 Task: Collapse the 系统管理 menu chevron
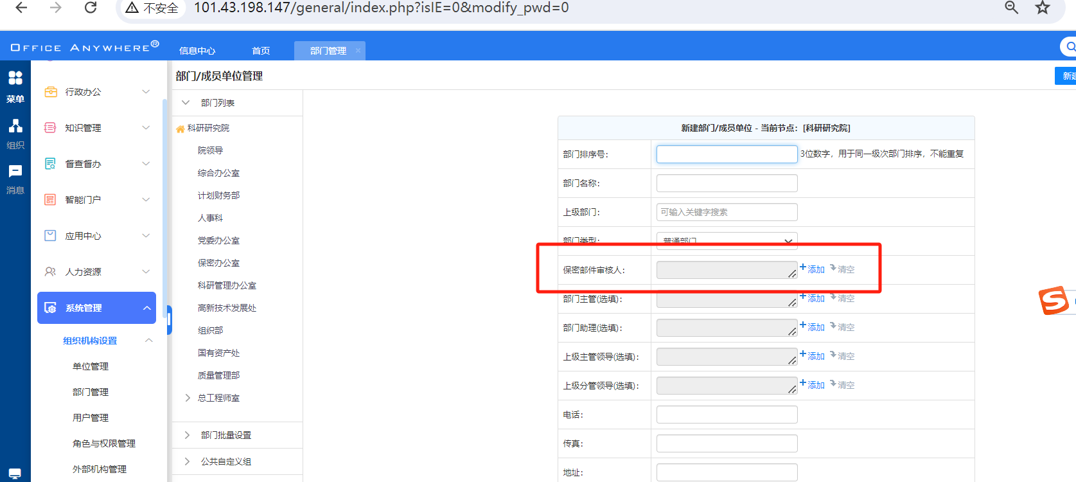pyautogui.click(x=146, y=308)
